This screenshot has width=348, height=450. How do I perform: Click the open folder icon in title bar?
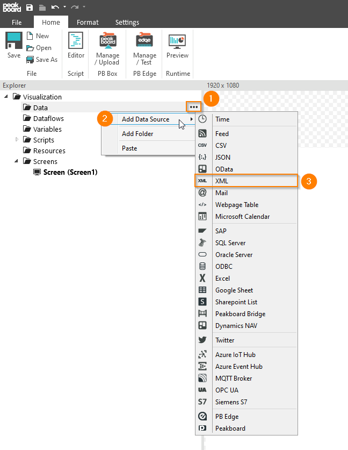(x=42, y=8)
